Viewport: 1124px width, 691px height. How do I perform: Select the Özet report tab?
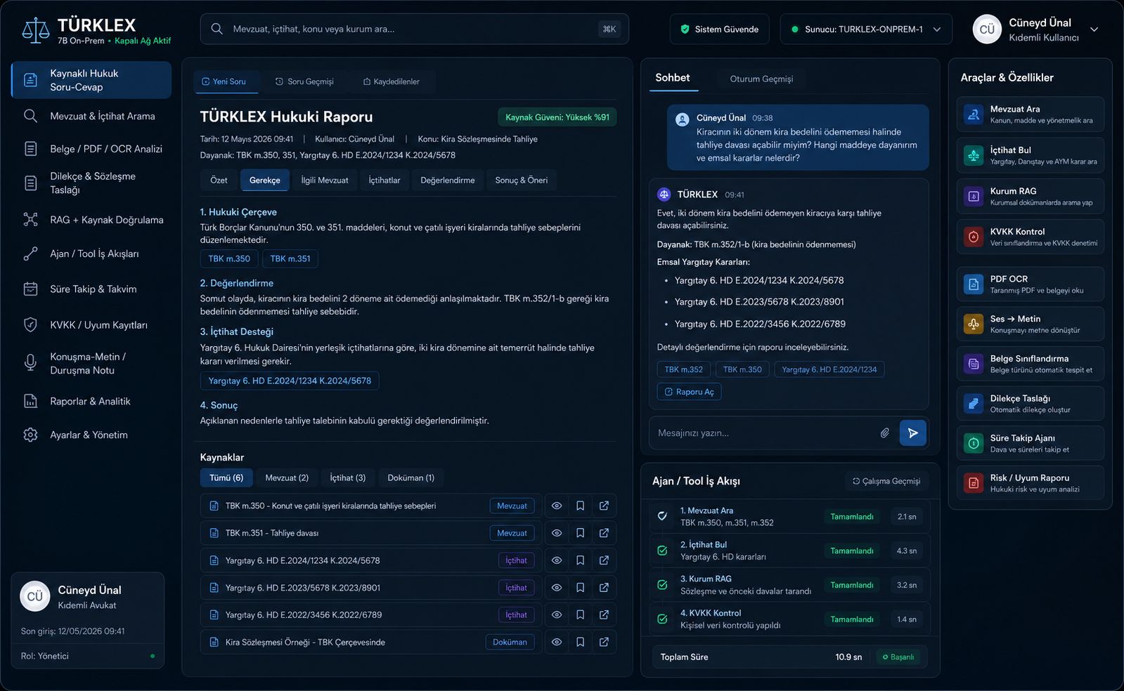(219, 180)
